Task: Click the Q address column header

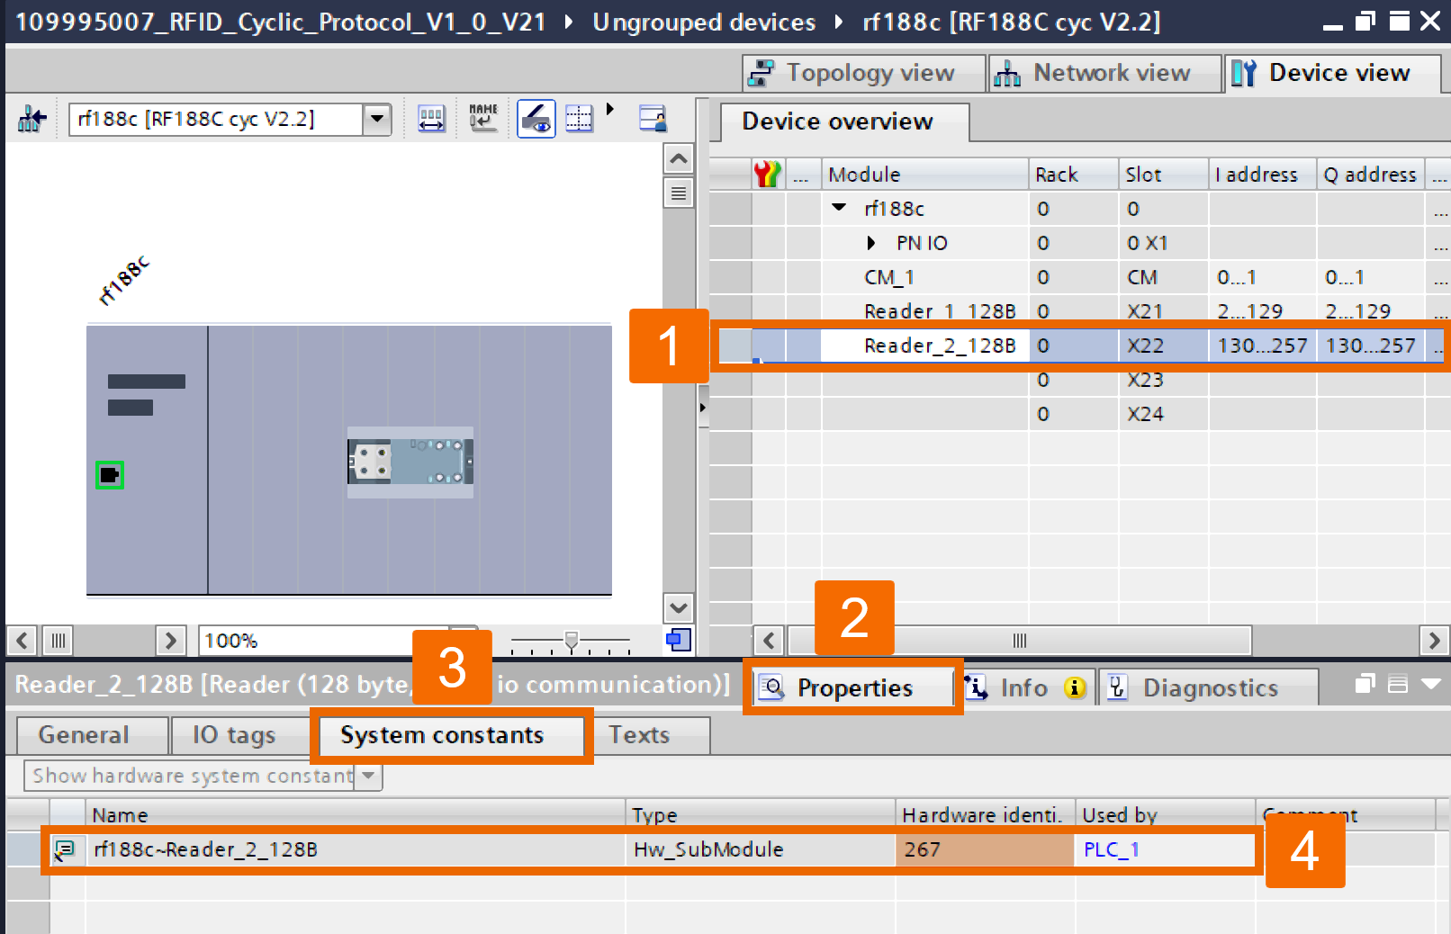Action: [1371, 174]
